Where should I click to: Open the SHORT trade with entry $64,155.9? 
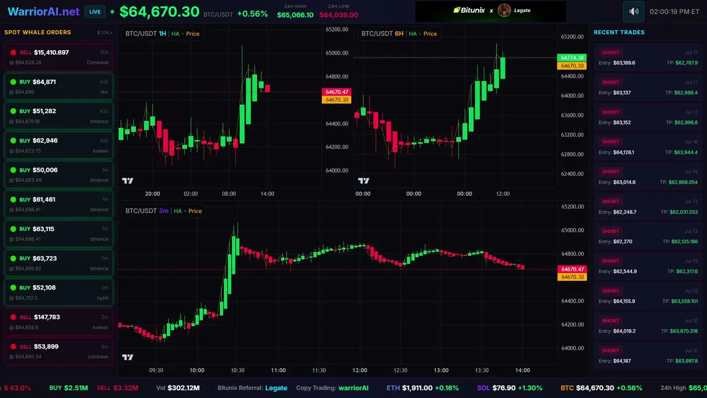(648, 296)
